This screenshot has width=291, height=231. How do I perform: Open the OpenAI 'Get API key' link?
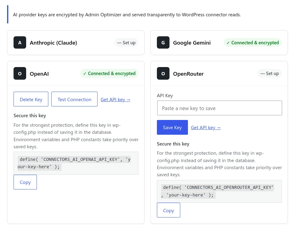coord(115,100)
